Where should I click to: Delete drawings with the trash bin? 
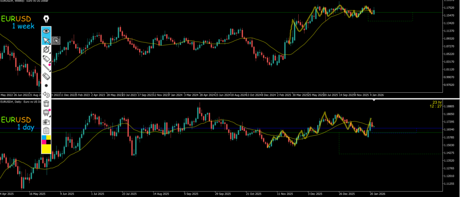(x=46, y=103)
